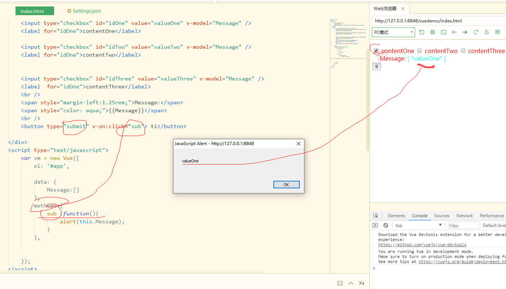The width and height of the screenshot is (506, 289).
Task: Activate DevTools element inspector cursor icon
Action: 376,216
